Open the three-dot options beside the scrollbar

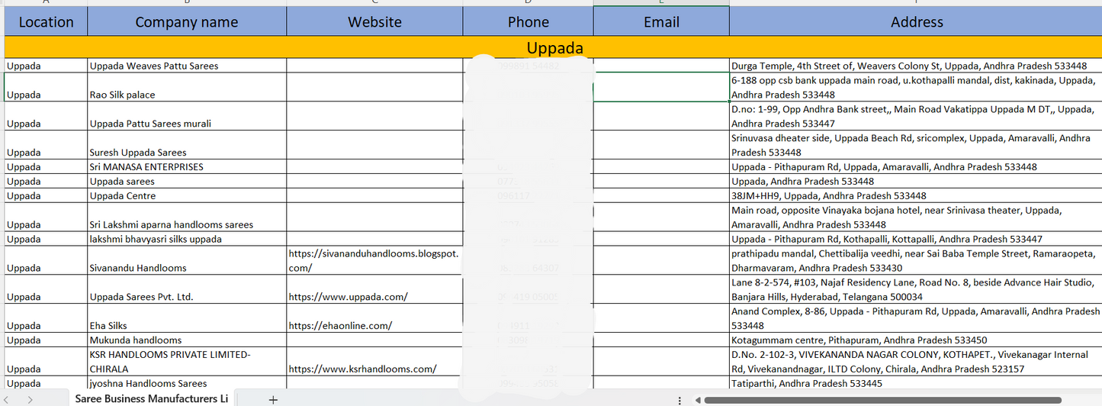pyautogui.click(x=680, y=400)
